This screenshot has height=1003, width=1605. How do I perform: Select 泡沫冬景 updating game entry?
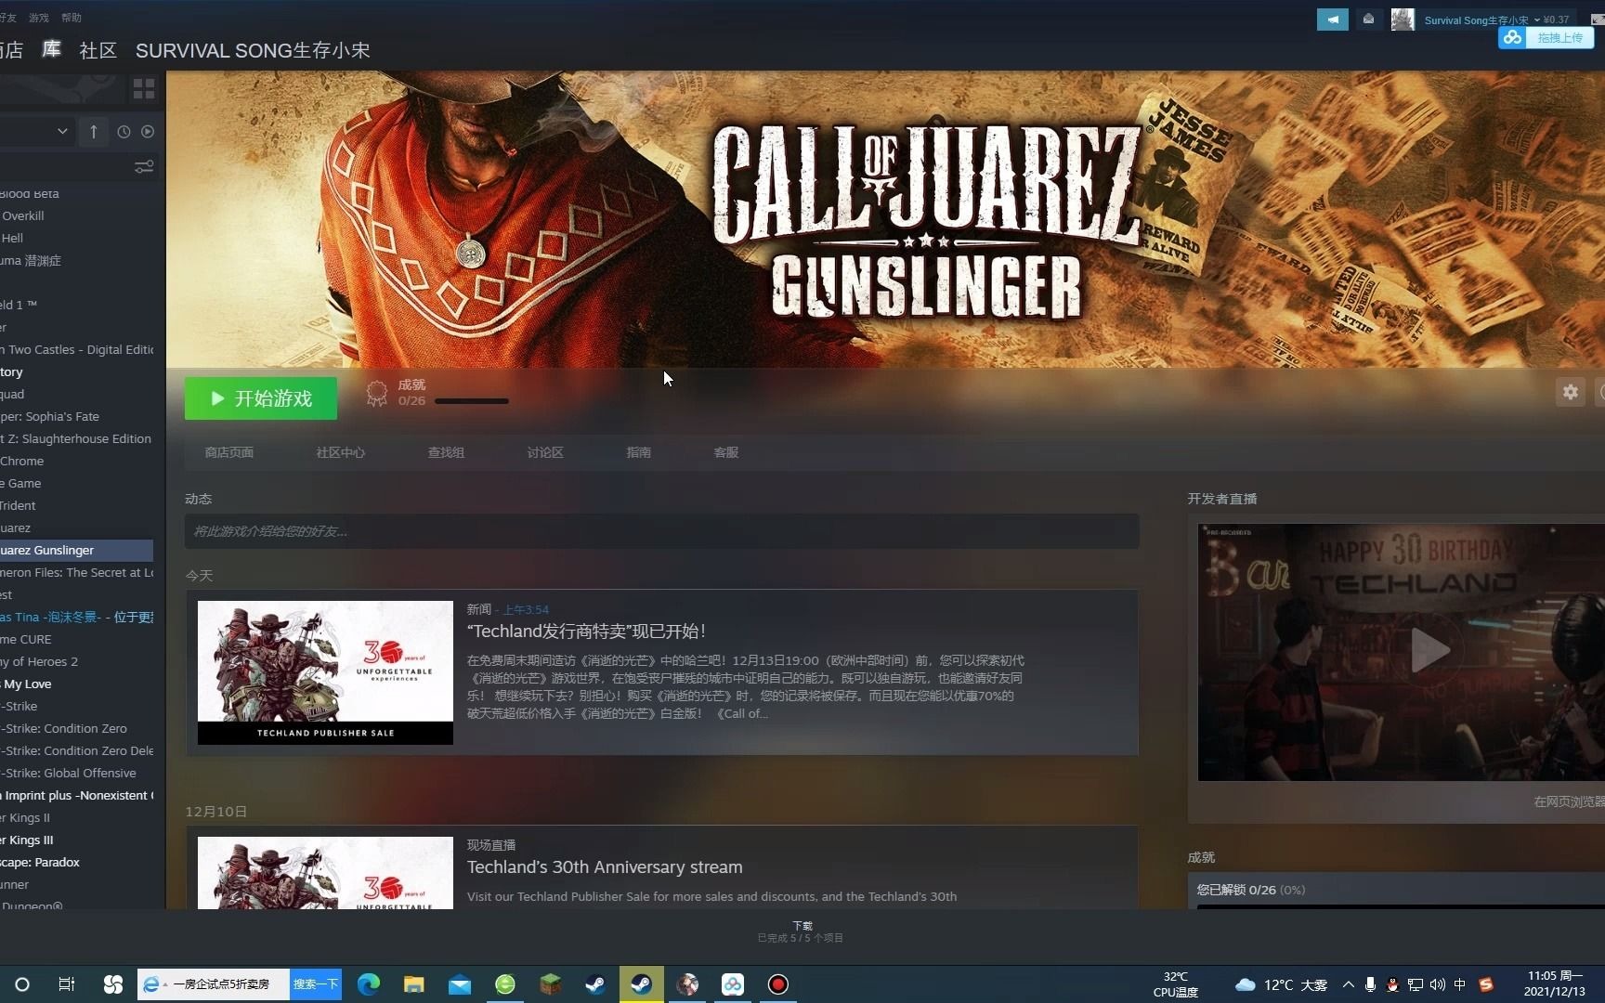tap(76, 617)
